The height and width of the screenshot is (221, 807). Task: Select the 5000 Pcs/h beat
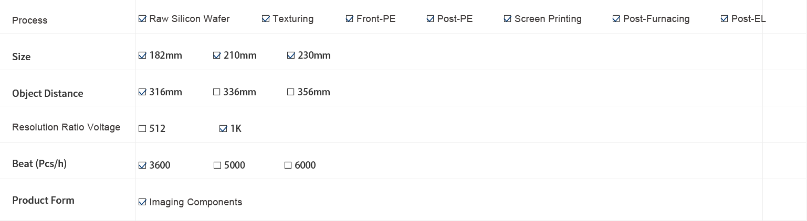tap(217, 165)
